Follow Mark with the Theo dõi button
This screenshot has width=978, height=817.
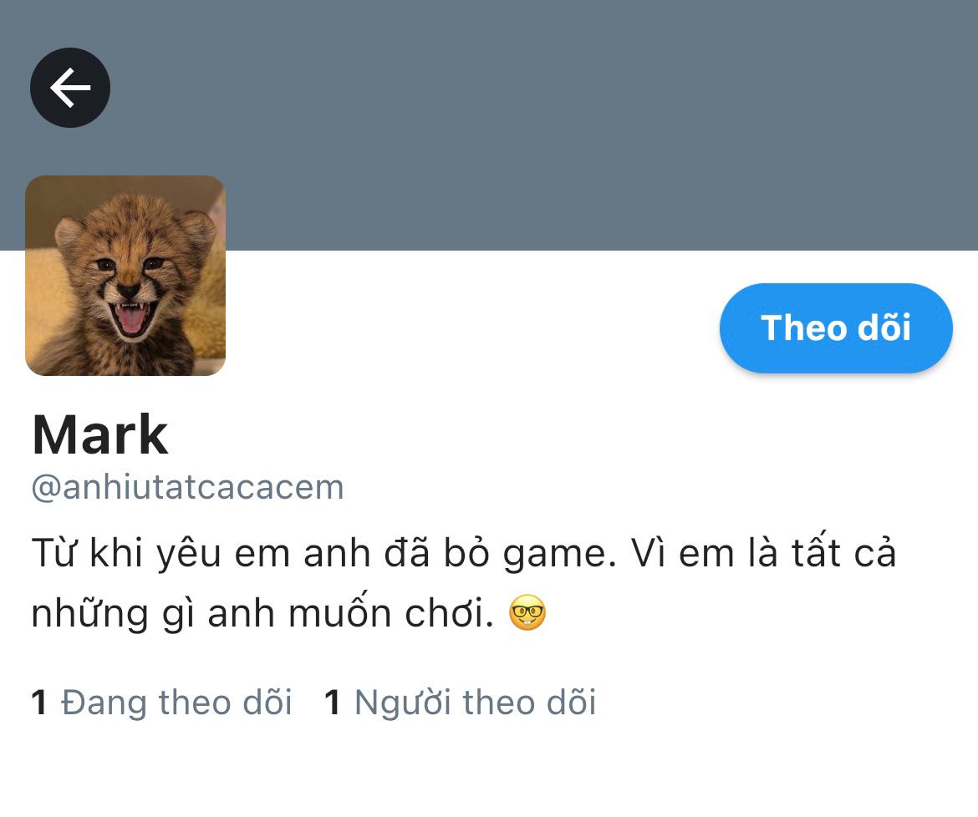tap(836, 327)
